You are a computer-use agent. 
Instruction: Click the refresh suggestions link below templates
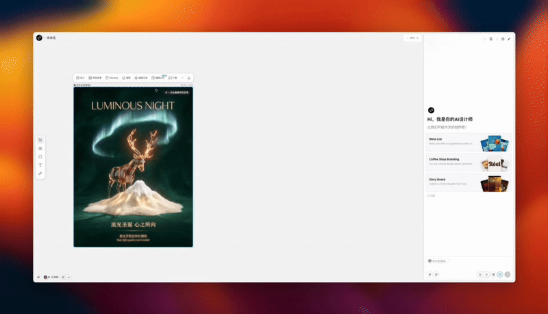(x=432, y=196)
